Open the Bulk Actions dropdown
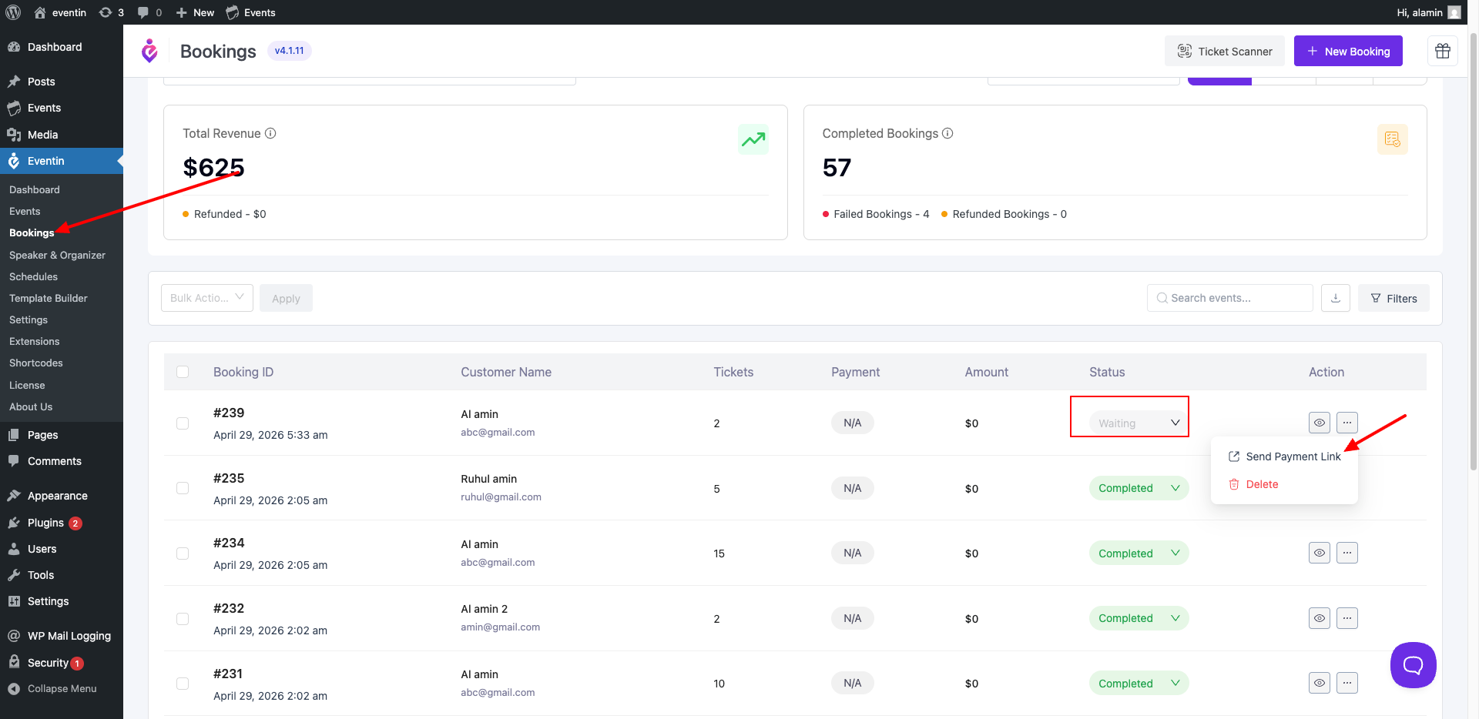This screenshot has height=719, width=1479. 206,298
